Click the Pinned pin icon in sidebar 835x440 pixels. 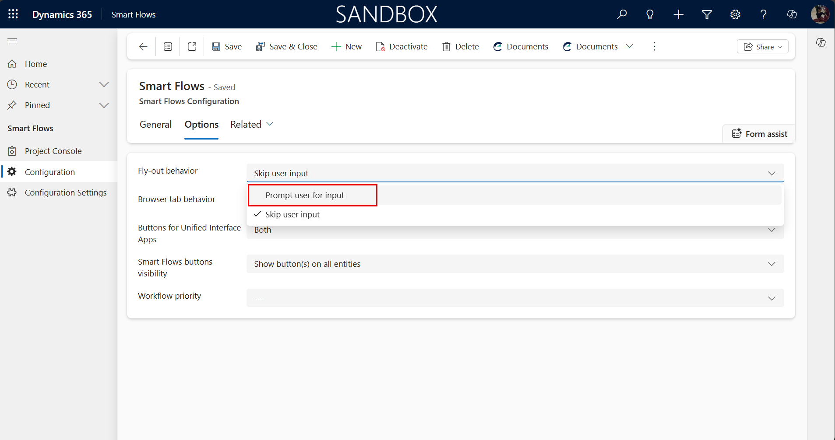(12, 105)
